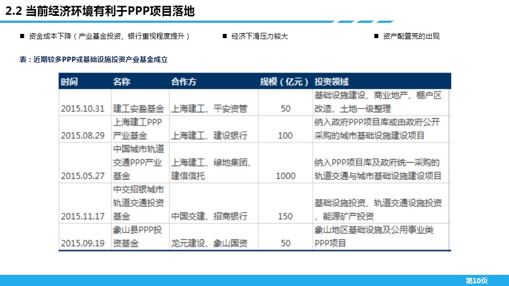Select the cell '纳入PPP项目库及政府统一采购的轨道交通与城市基础设施建设项目'
Screen dimensions: 509x286
coord(378,169)
